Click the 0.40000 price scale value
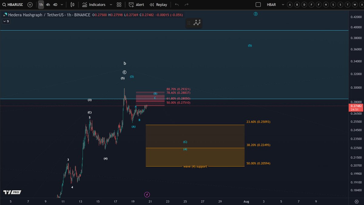Screen dimensions: 364x205 pos(356,27)
